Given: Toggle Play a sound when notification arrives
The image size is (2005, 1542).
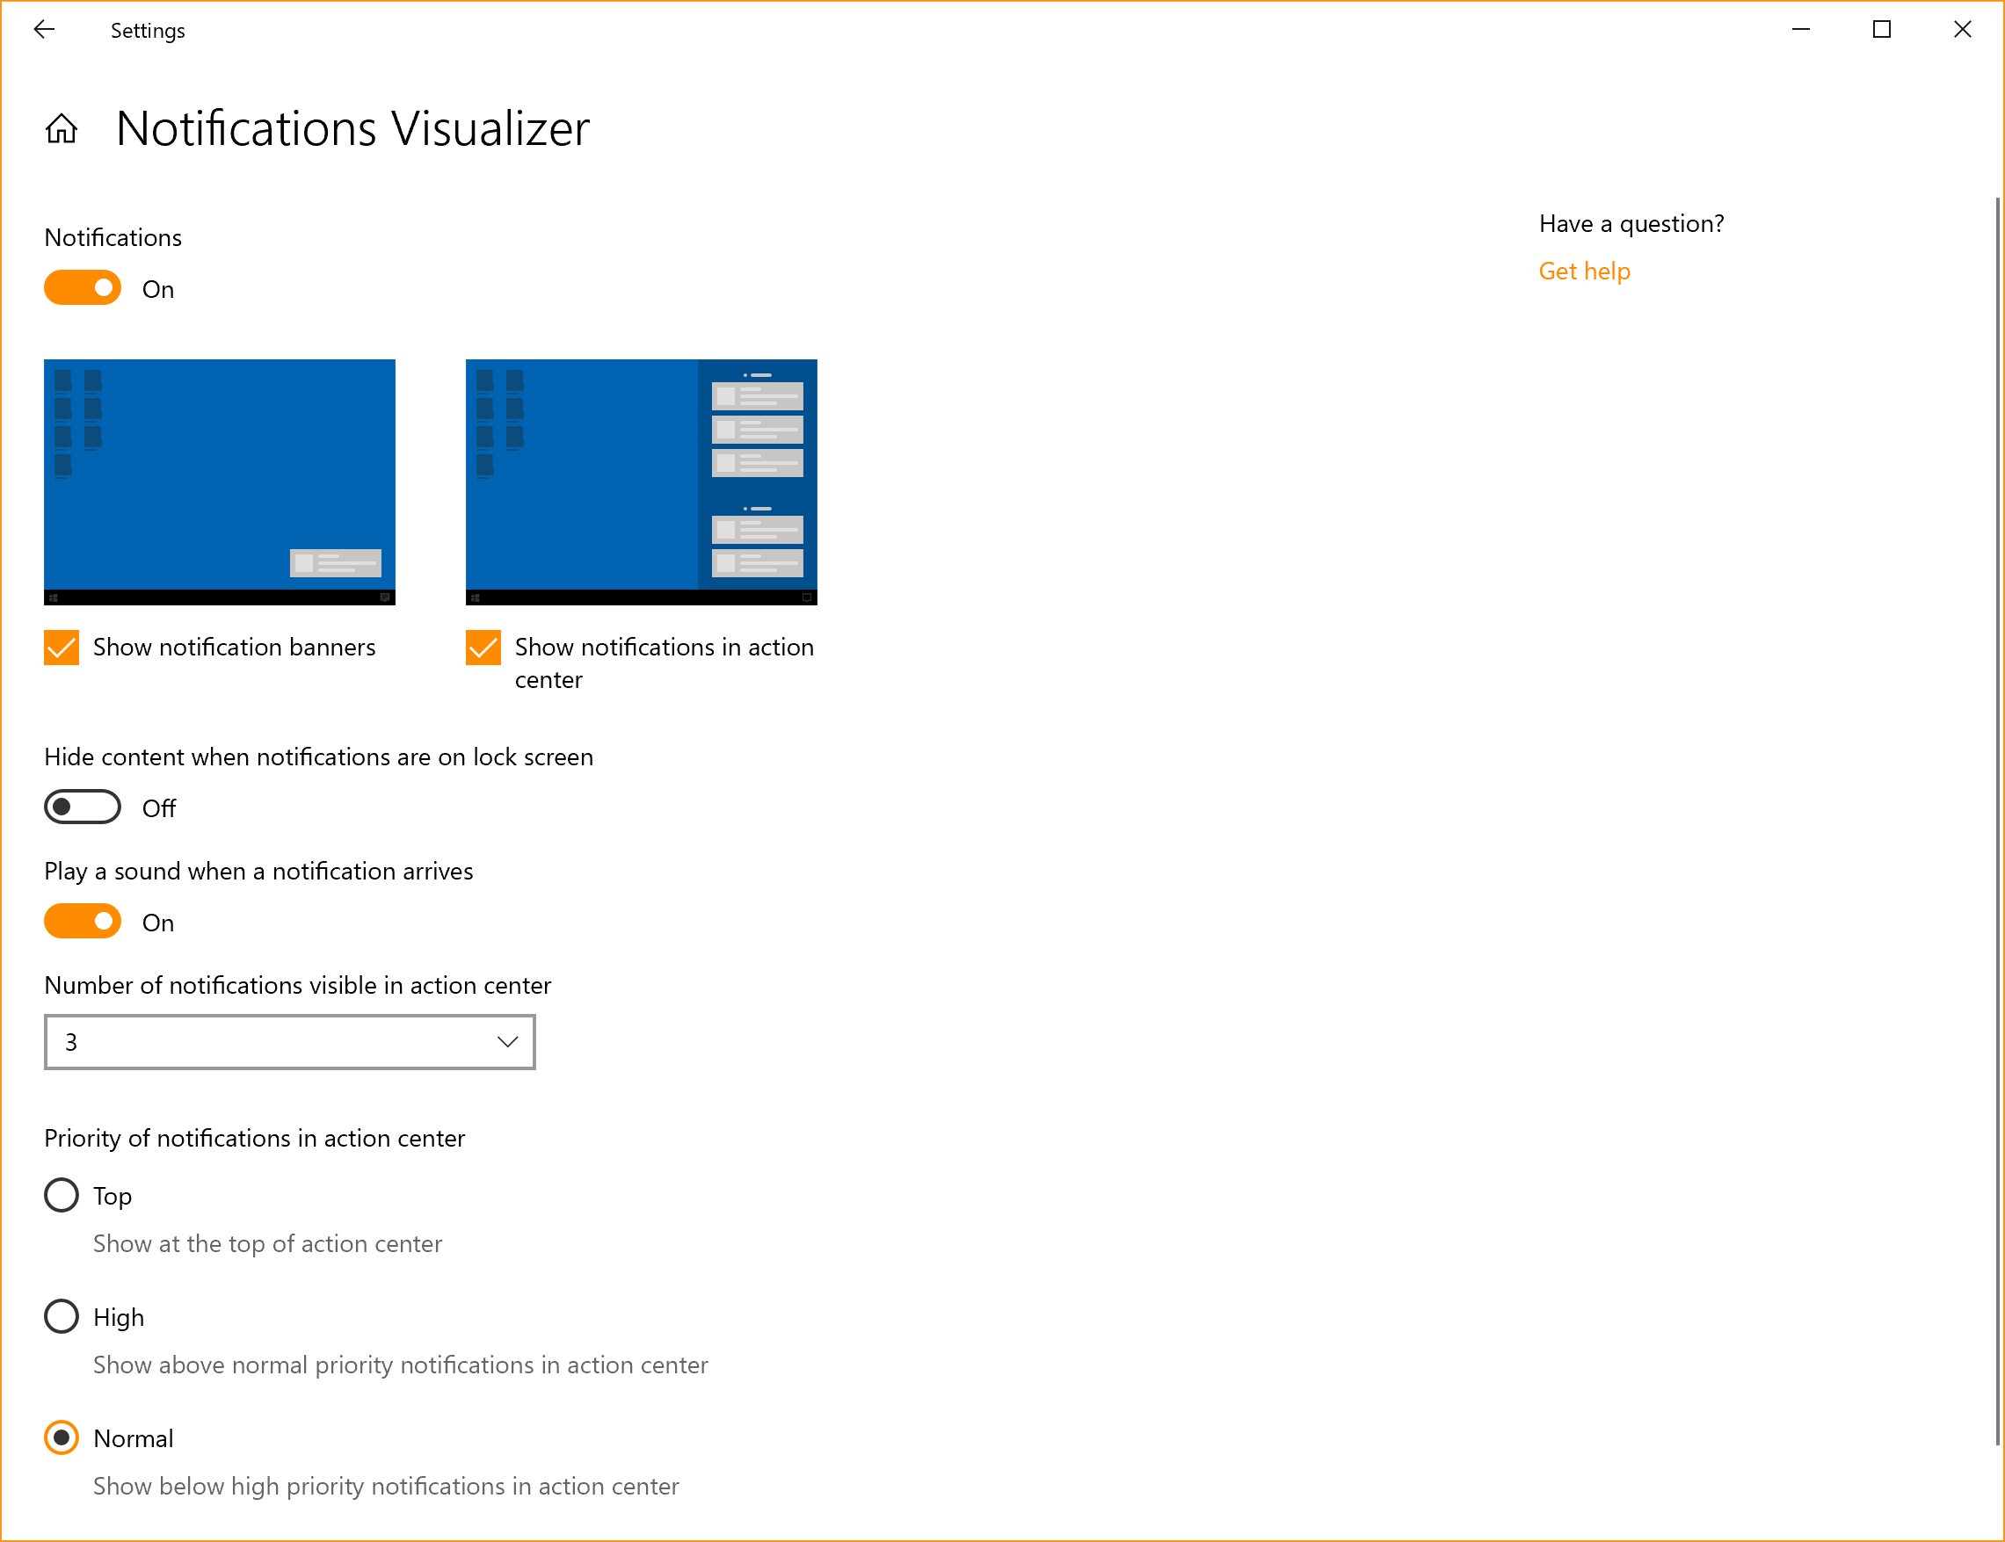Looking at the screenshot, I should (x=84, y=922).
